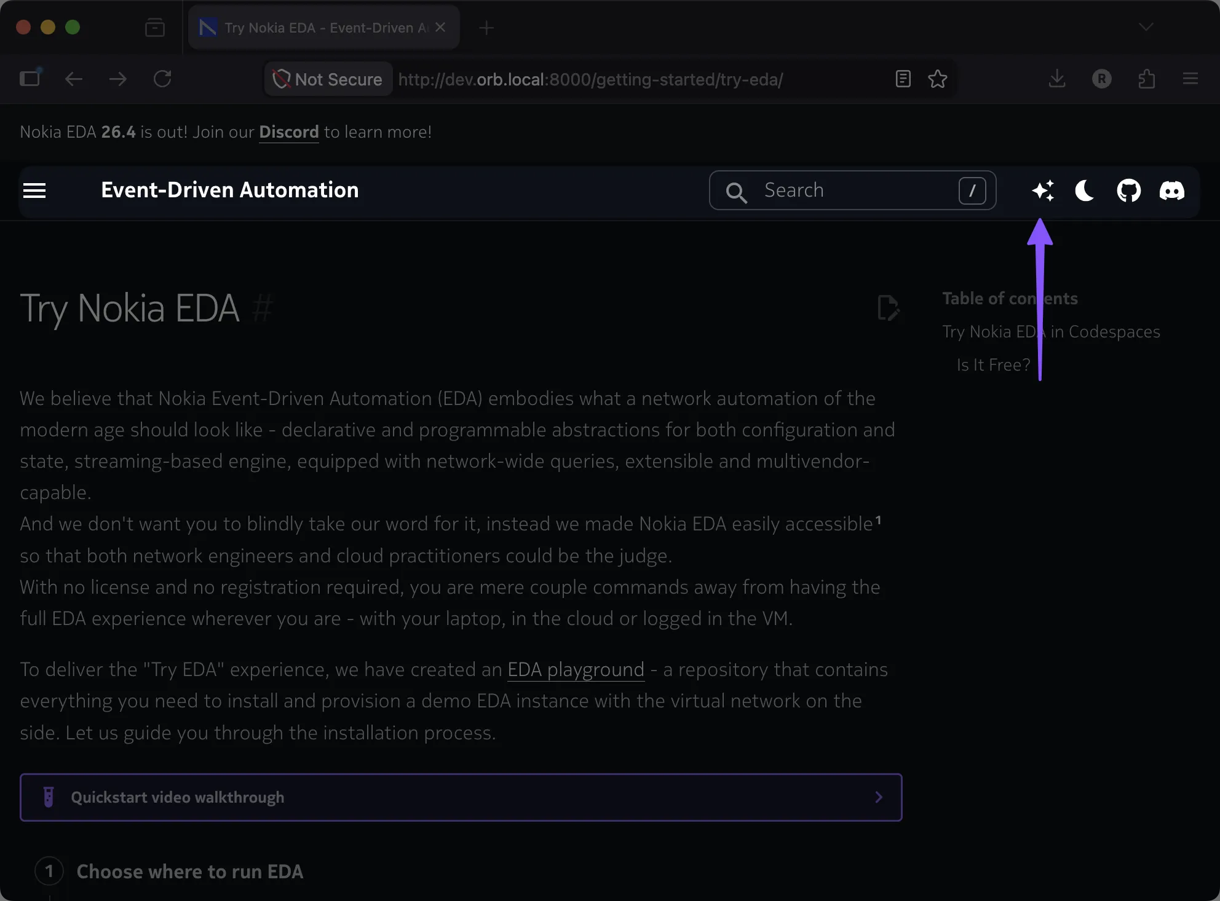Edit this page using the pencil icon
Image resolution: width=1220 pixels, height=901 pixels.
pos(888,308)
